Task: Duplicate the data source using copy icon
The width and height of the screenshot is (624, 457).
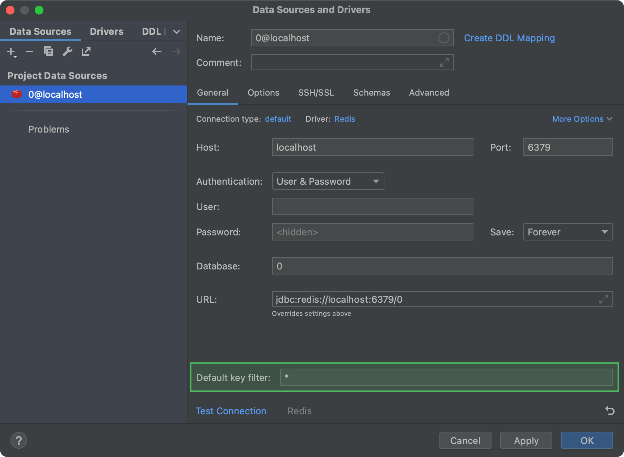Action: 49,52
